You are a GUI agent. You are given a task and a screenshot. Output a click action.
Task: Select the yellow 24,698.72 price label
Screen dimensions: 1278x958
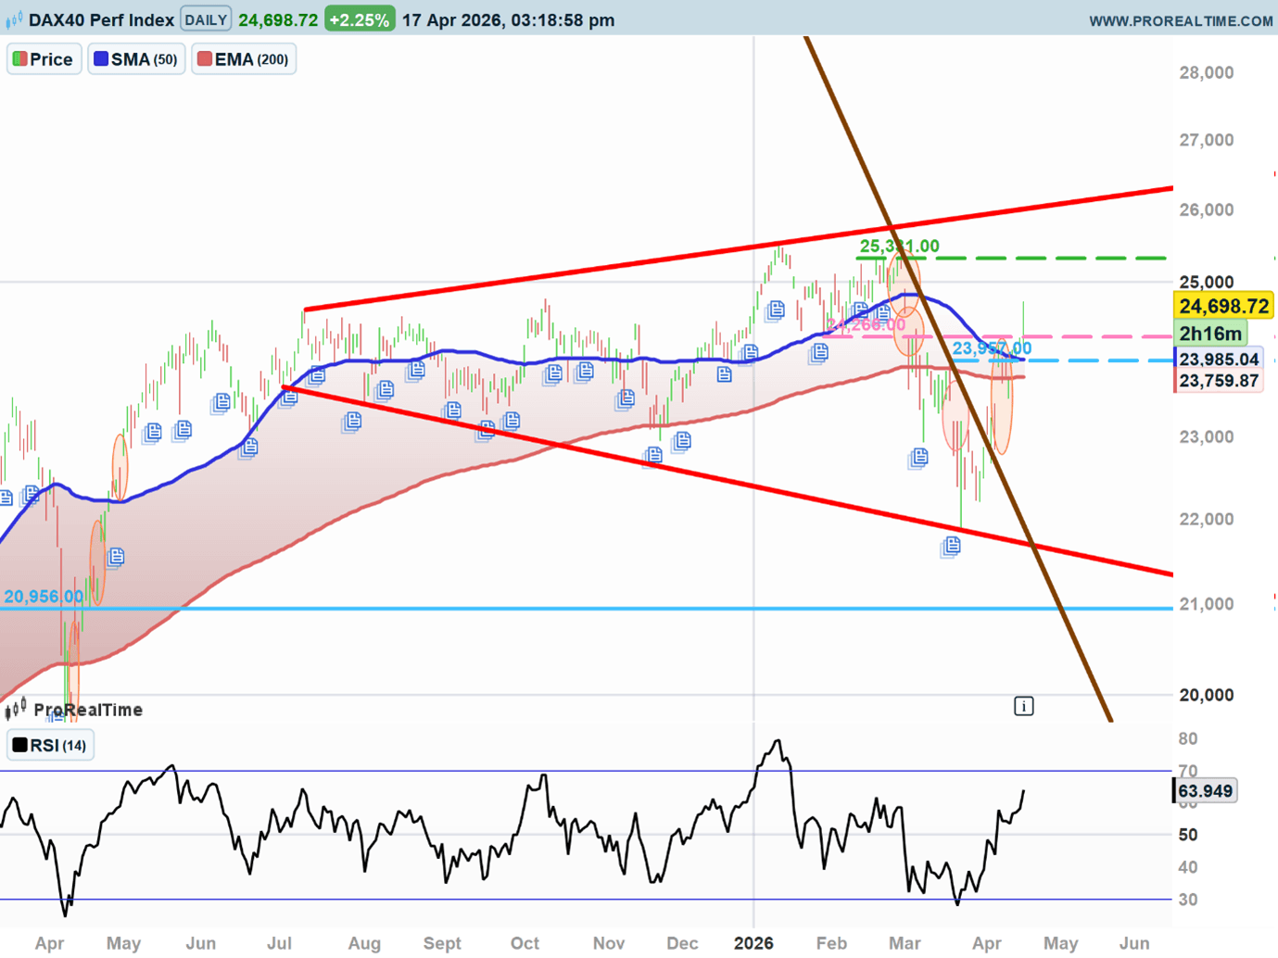(1223, 306)
